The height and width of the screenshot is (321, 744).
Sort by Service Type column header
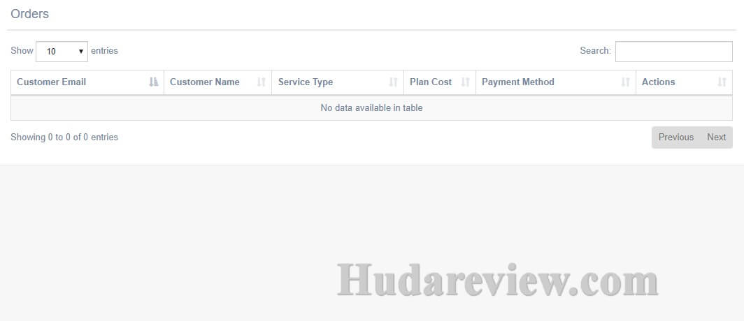point(338,82)
